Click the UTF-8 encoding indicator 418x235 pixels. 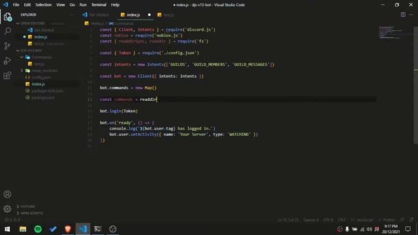click(328, 220)
